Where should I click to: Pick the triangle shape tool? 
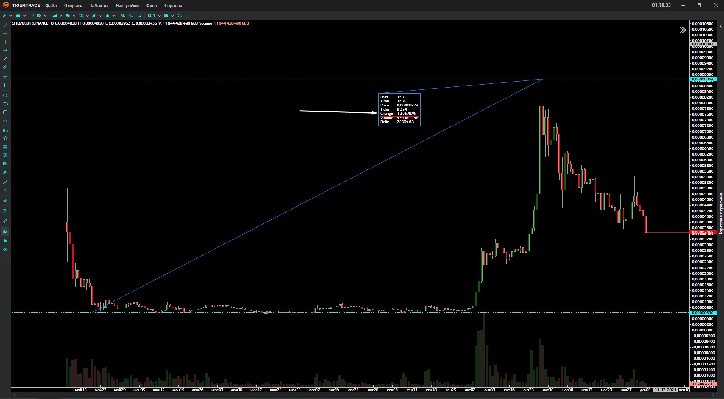[5, 121]
